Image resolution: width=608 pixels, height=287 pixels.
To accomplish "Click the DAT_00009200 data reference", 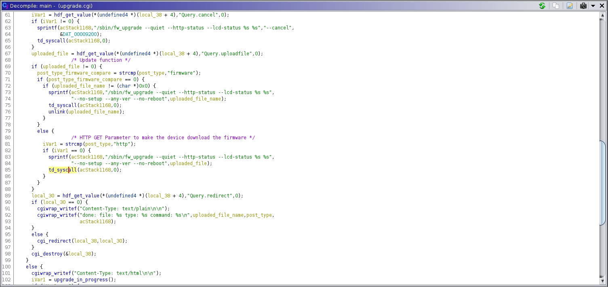I will point(79,34).
